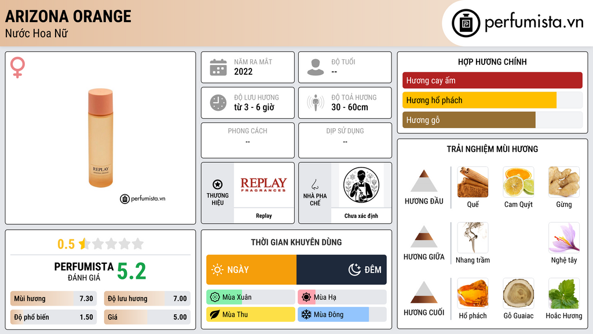Click the moon icon in the Đêm bar
This screenshot has height=334, width=593.
(354, 270)
